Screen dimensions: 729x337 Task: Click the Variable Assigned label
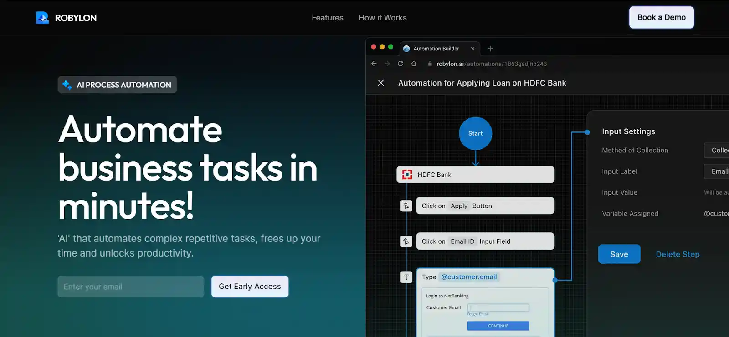630,213
